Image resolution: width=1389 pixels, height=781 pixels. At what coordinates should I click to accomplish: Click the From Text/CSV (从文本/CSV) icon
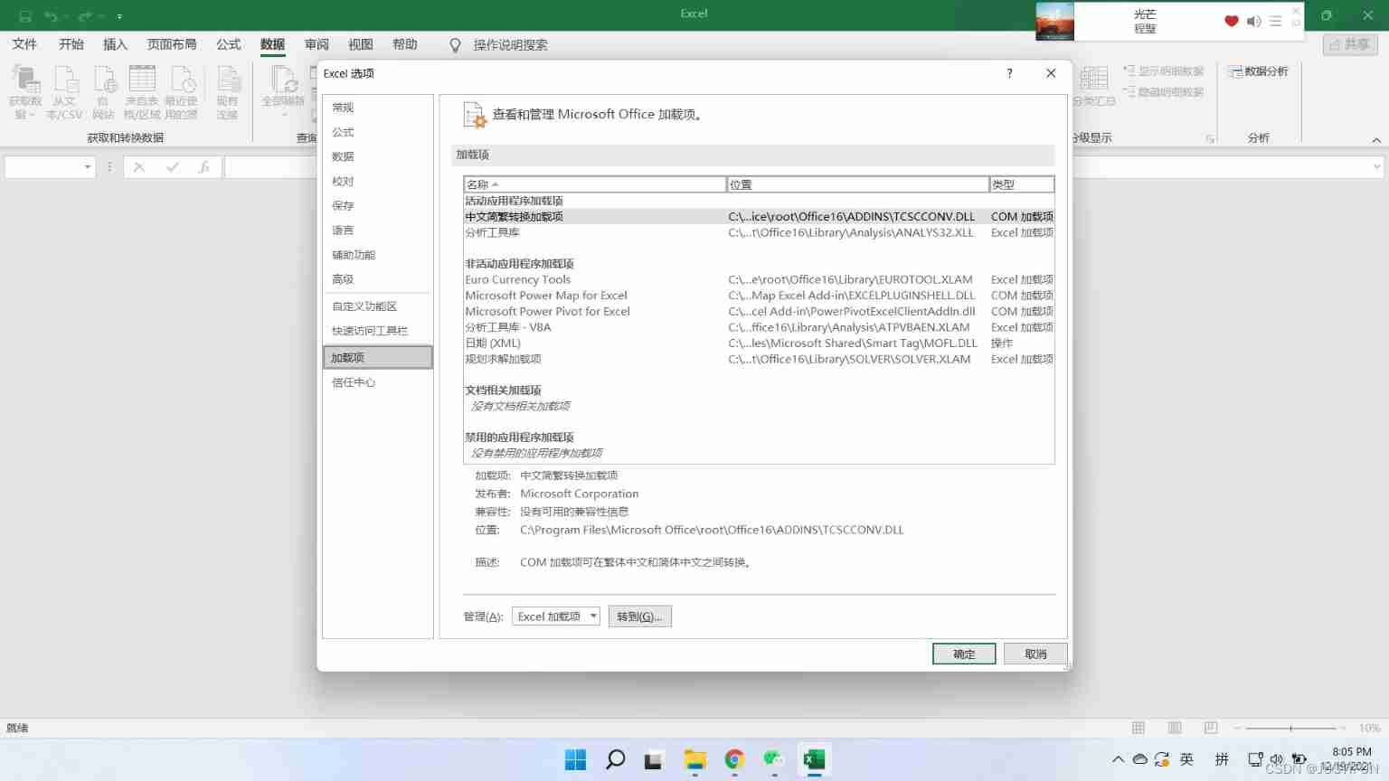pos(64,91)
